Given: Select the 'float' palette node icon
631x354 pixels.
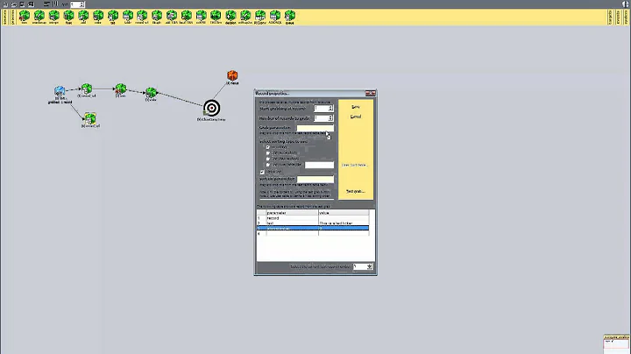Looking at the screenshot, I should pos(69,16).
